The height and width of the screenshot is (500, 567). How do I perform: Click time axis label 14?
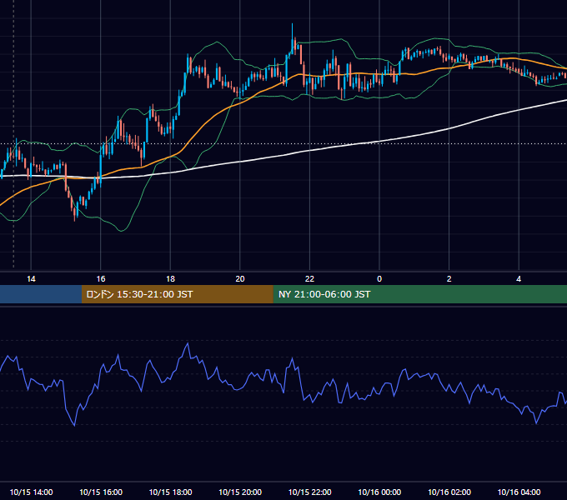[31, 279]
